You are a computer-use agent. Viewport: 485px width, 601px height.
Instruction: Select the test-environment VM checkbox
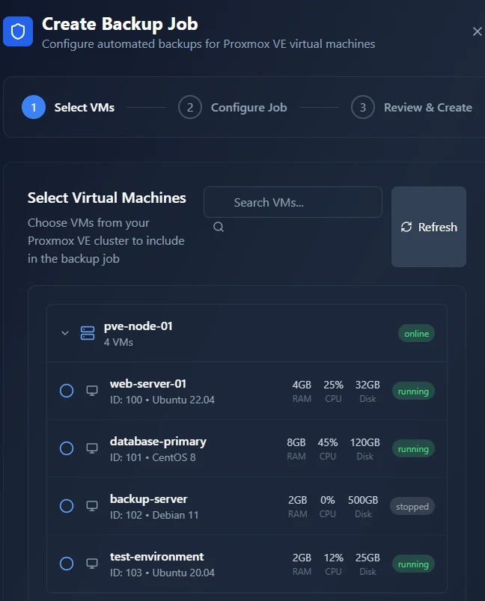[x=67, y=564]
